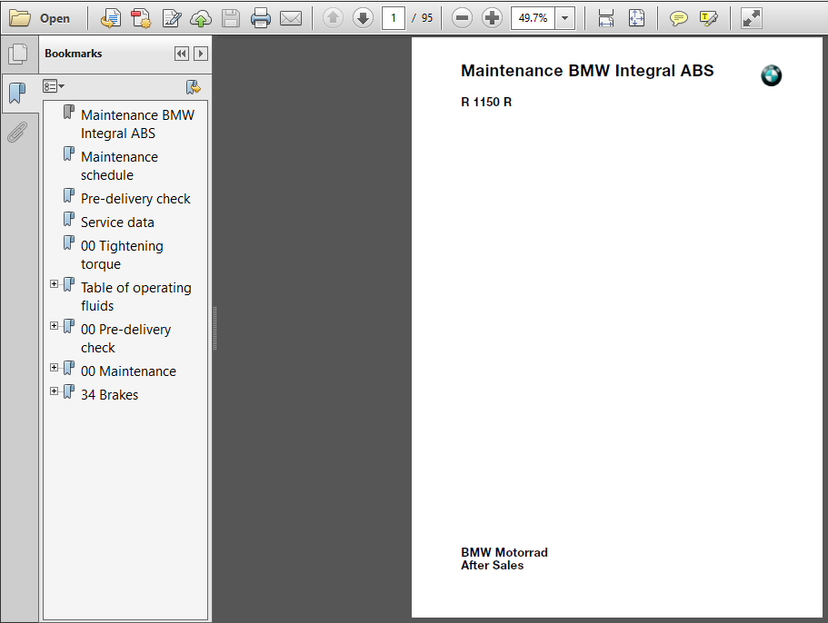Click the pane resize grip handle
828x623 pixels.
coord(214,328)
